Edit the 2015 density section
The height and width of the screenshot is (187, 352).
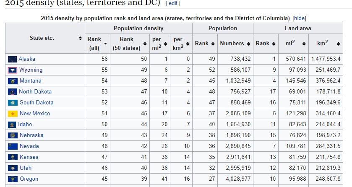pos(173,3)
